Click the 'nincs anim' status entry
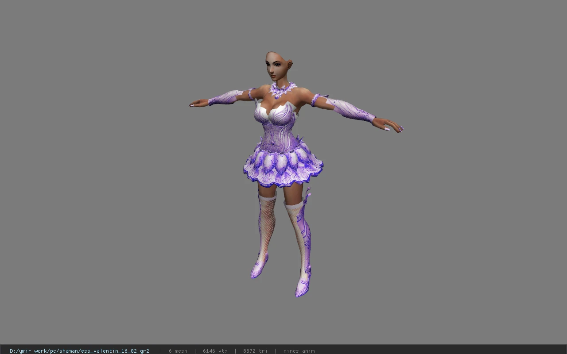This screenshot has width=567, height=354. point(299,351)
